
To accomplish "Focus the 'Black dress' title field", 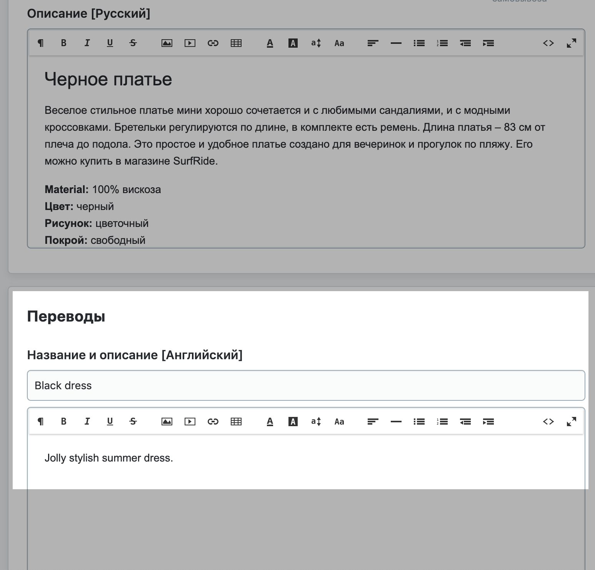I will click(x=306, y=385).
